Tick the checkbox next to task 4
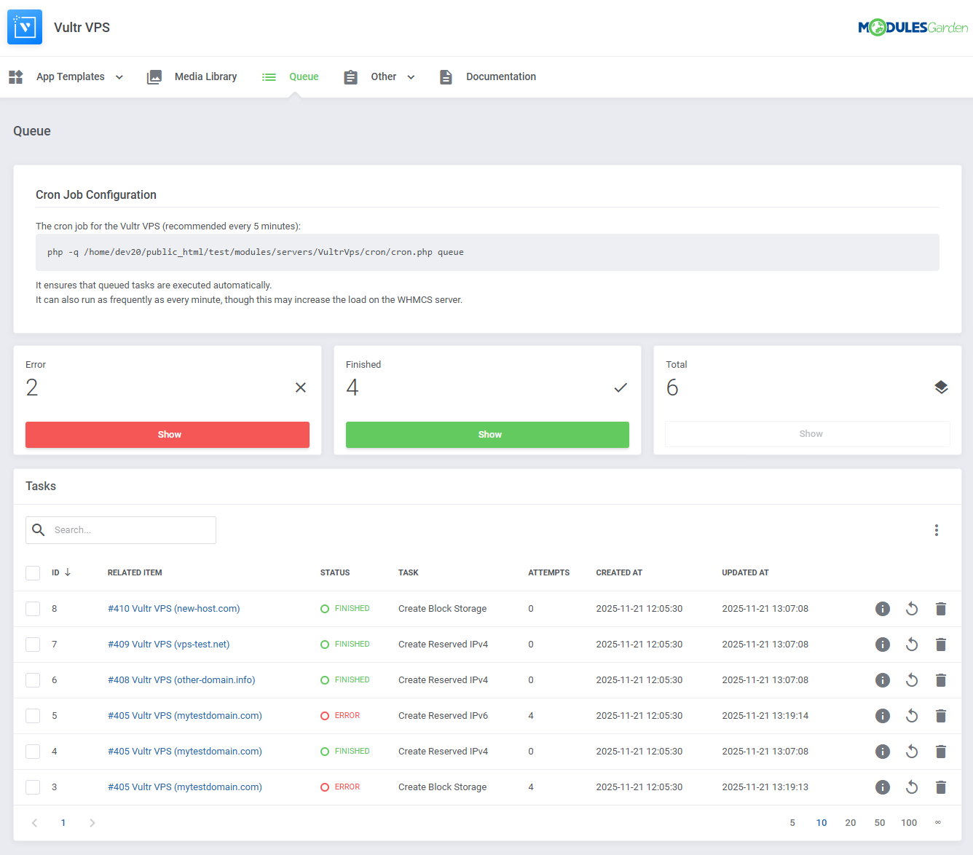The width and height of the screenshot is (973, 855). [33, 751]
